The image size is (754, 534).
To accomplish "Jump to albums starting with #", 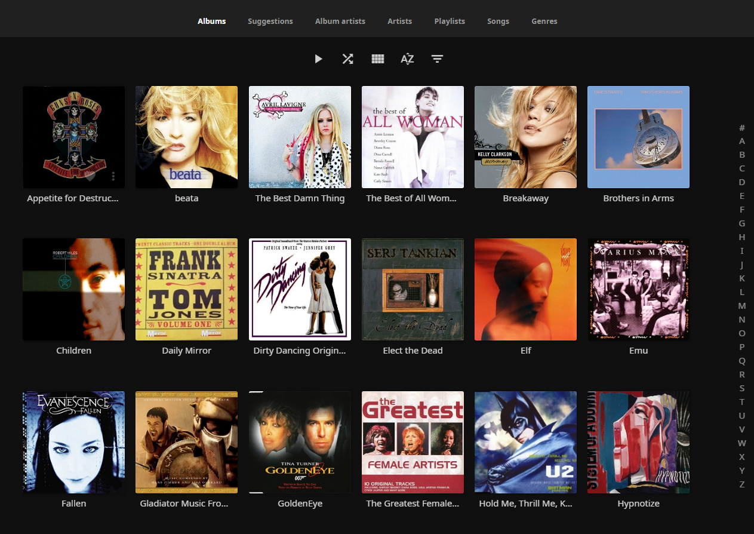I will coord(742,128).
